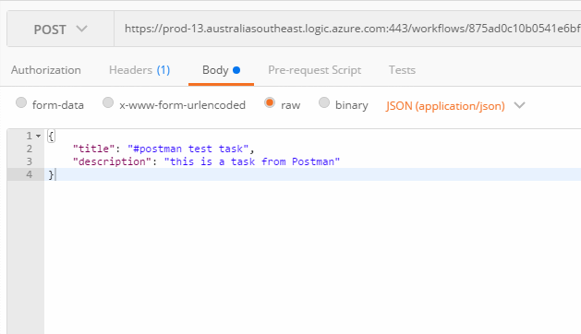Select the raw radio button
The image size is (581, 334).
point(270,102)
